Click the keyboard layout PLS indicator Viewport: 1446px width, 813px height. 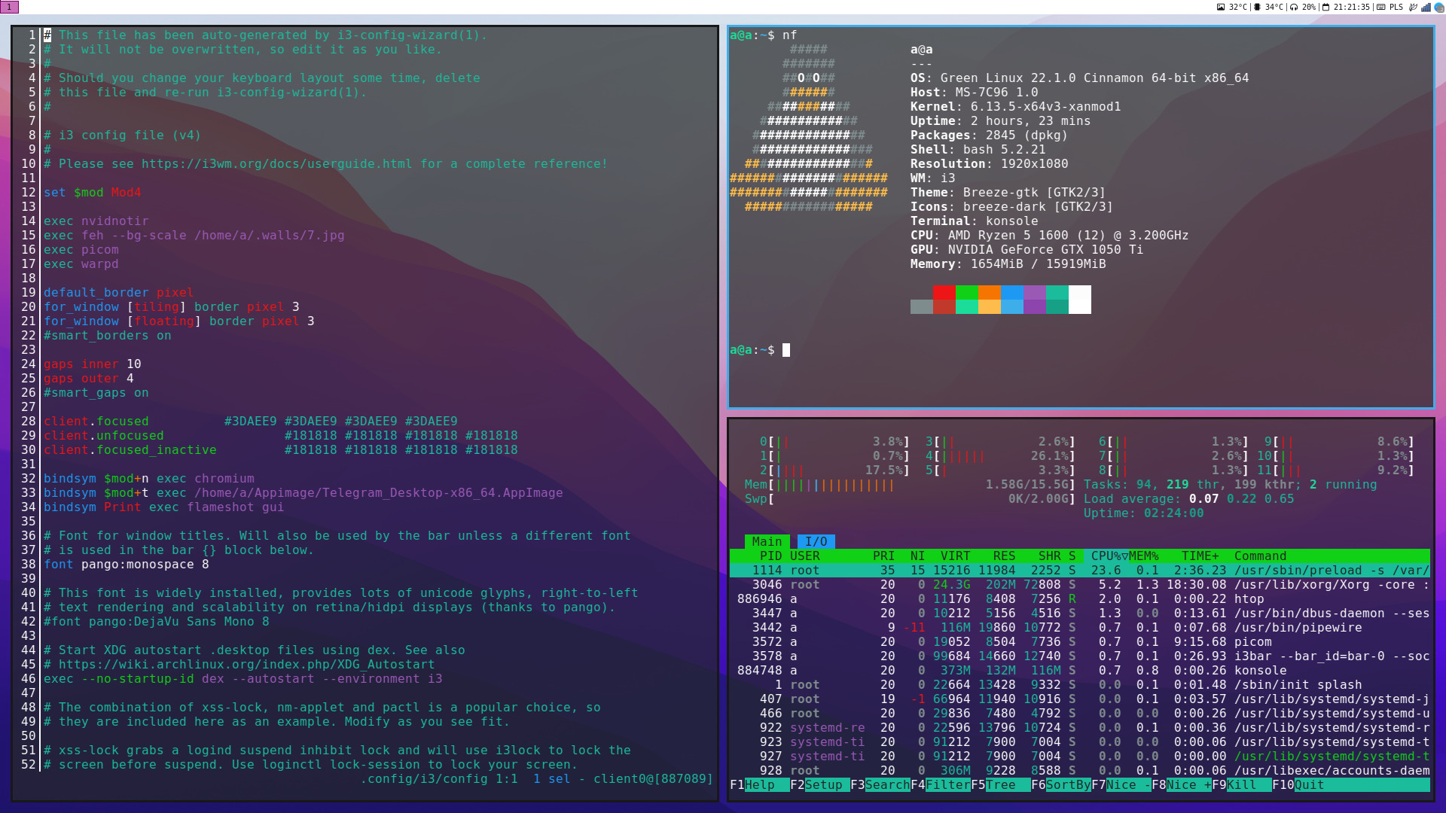1396,7
